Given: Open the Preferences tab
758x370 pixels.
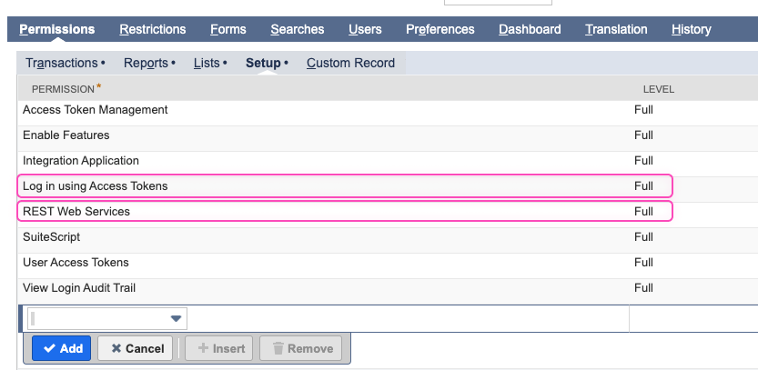Looking at the screenshot, I should [x=440, y=29].
